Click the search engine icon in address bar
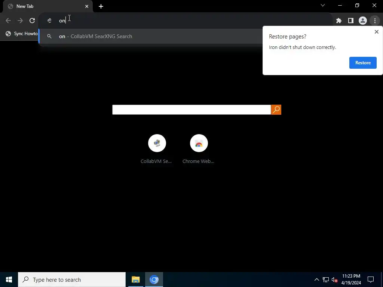The height and width of the screenshot is (287, 383). coord(49,21)
